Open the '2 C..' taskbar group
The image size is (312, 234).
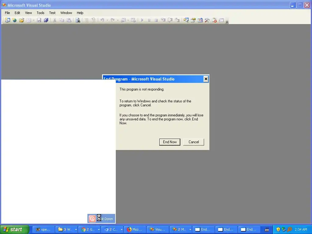(112, 229)
